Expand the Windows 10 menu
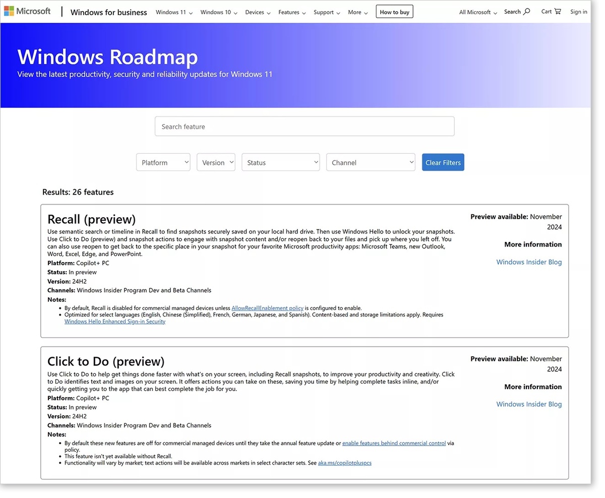The width and height of the screenshot is (605, 498). click(219, 12)
